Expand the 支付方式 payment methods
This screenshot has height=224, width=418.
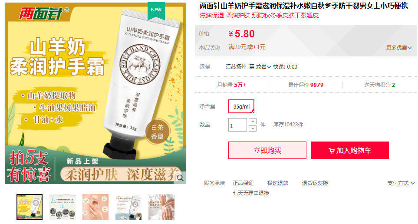click(x=401, y=183)
